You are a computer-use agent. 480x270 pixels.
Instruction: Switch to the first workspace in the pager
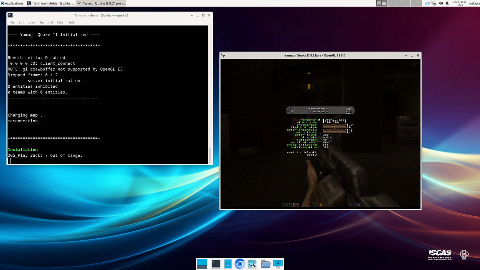coord(382,3)
